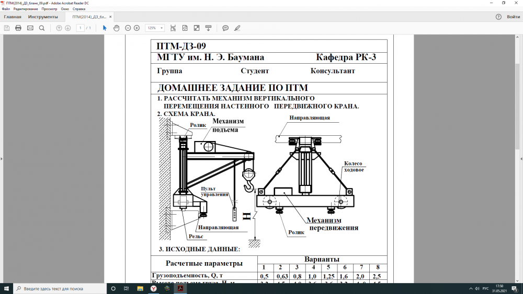Viewport: 523px width, 294px height.
Task: Click the scrollbar down arrow
Action: tap(517, 281)
